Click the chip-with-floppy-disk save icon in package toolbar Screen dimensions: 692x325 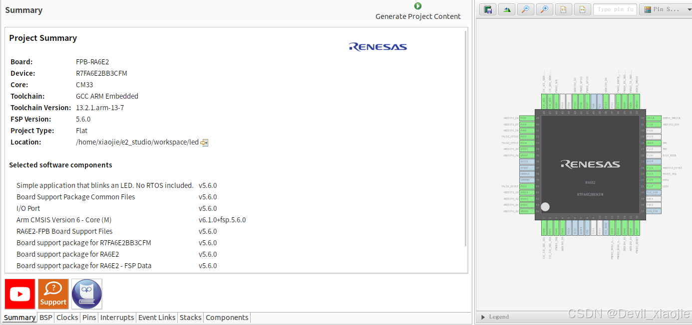(x=488, y=9)
